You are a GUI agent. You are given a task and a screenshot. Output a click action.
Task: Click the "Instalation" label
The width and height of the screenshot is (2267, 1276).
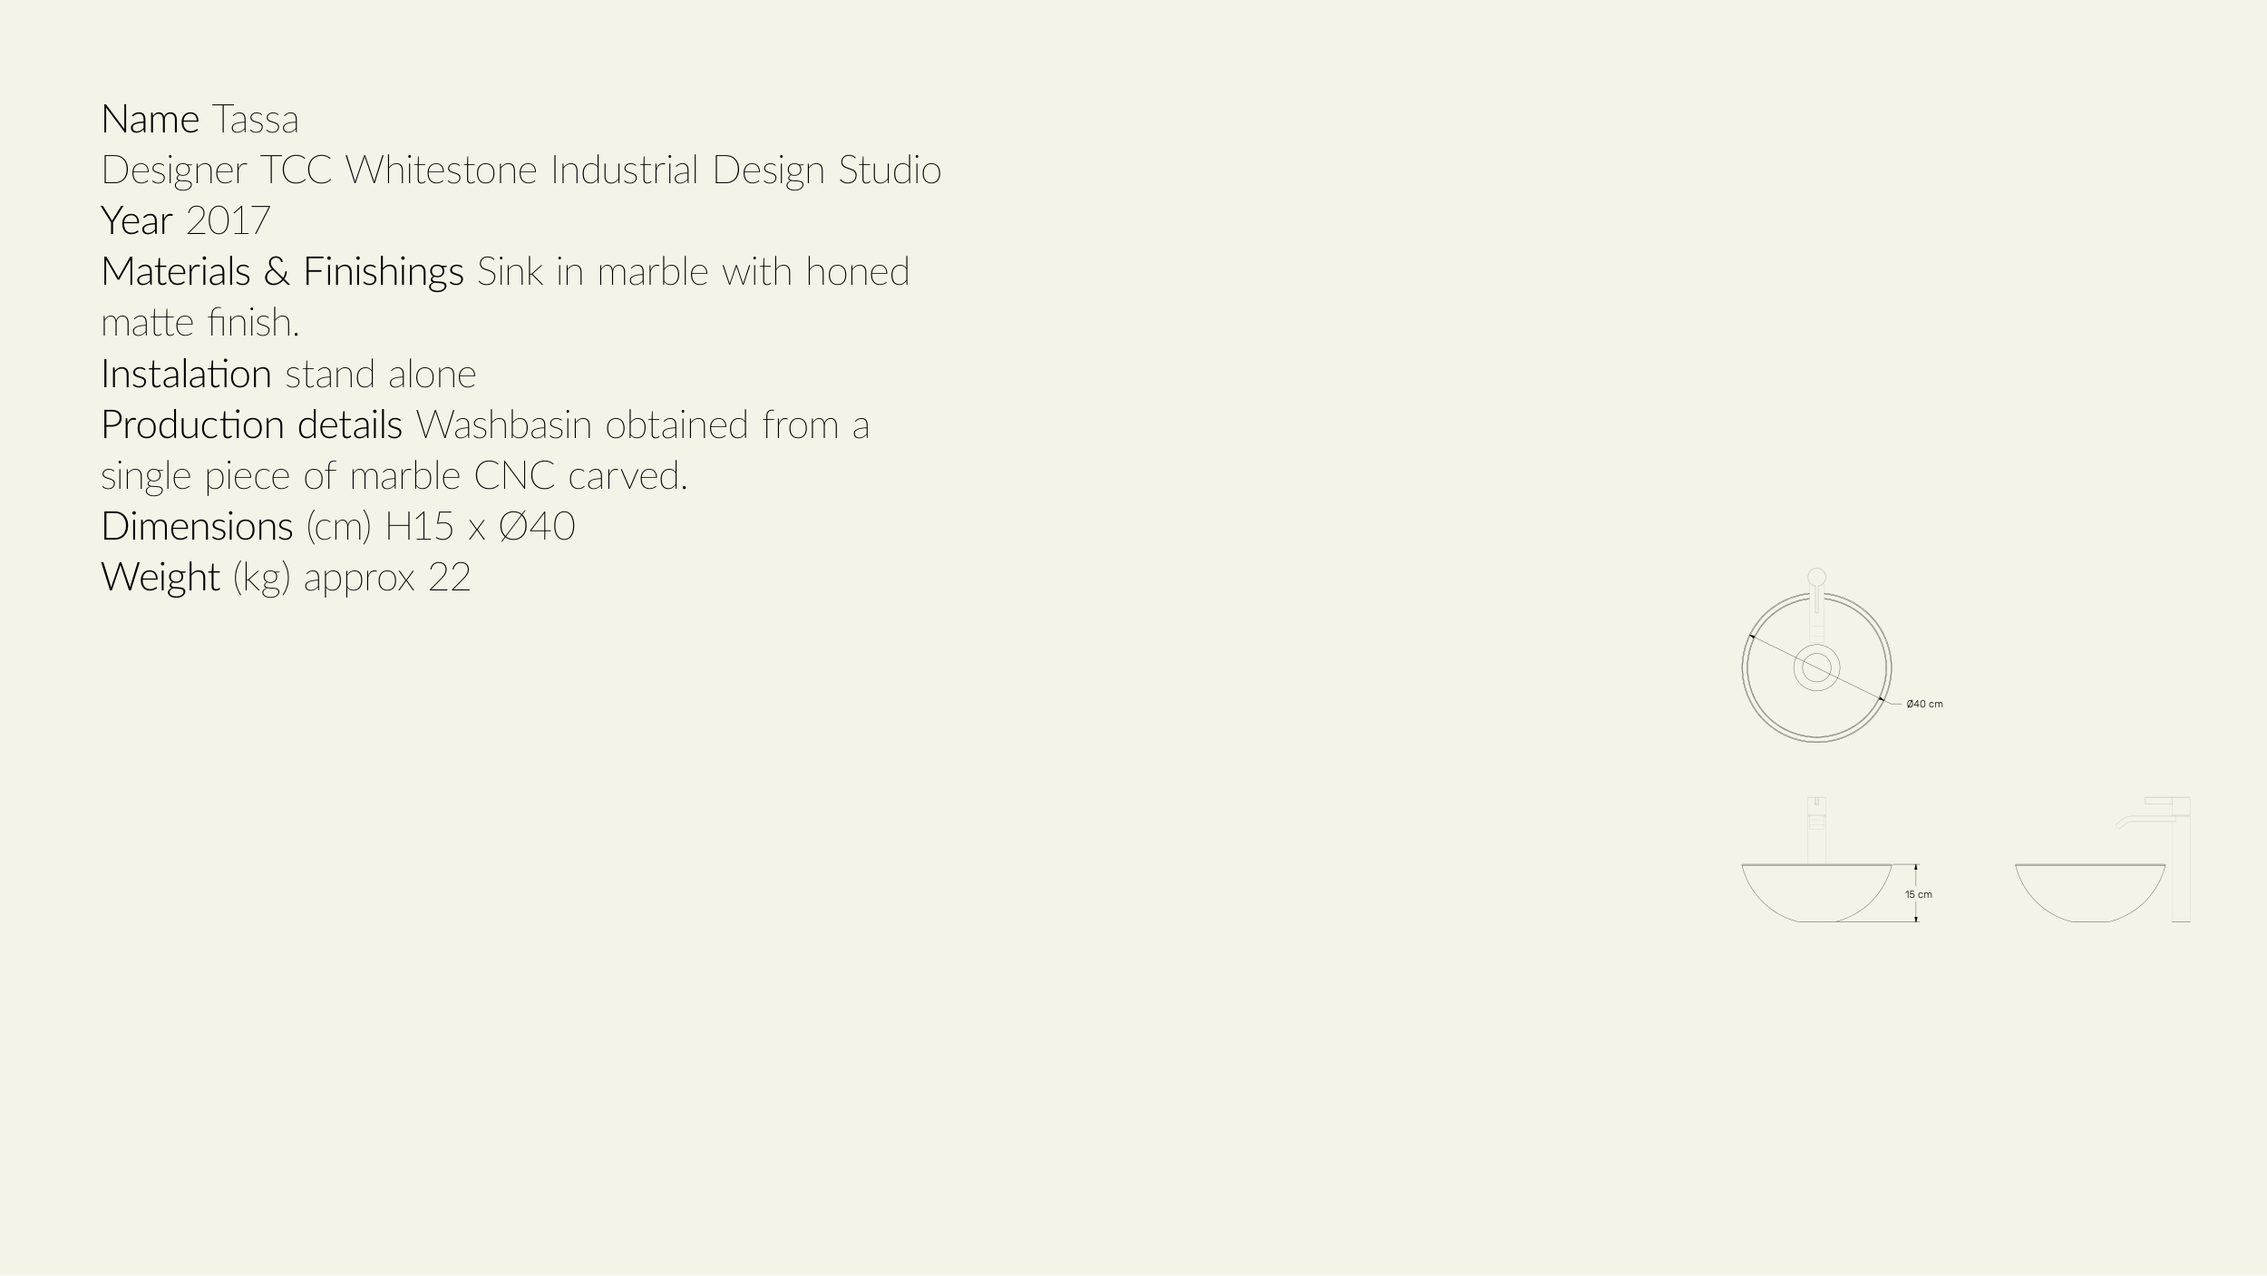(x=186, y=375)
